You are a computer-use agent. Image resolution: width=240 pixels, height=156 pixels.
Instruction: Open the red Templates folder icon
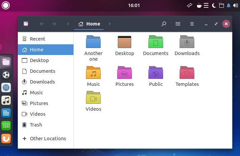pos(187,72)
